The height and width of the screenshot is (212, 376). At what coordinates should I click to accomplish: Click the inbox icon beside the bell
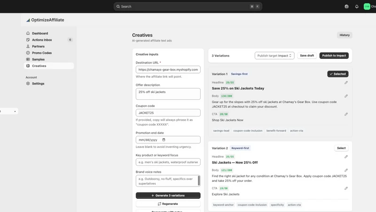[x=346, y=7]
